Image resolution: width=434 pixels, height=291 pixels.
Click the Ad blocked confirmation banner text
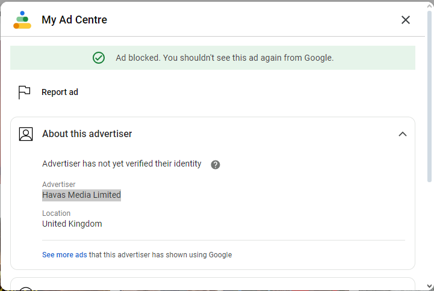click(x=225, y=58)
